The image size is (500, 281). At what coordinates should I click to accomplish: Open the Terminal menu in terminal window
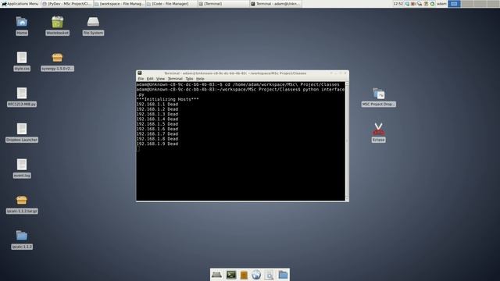click(175, 79)
